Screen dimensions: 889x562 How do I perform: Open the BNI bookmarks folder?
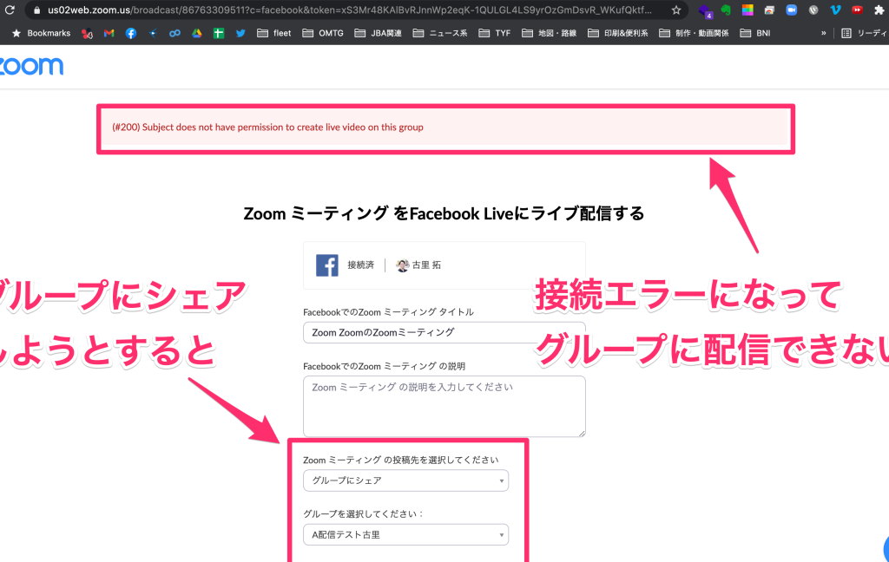755,34
